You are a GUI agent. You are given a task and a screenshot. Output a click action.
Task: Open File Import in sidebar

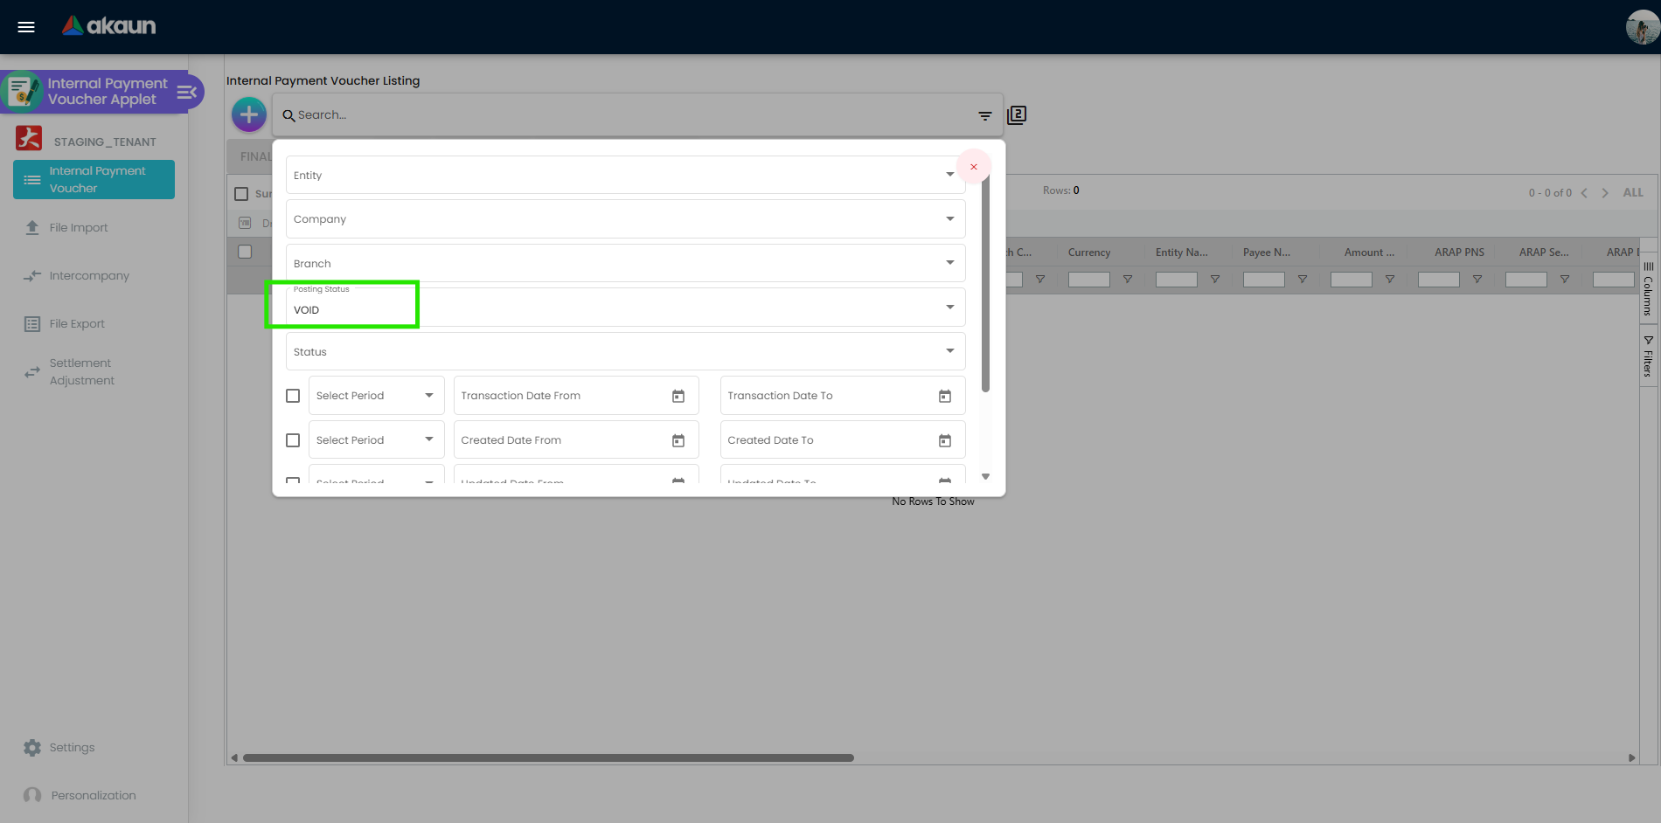79,228
